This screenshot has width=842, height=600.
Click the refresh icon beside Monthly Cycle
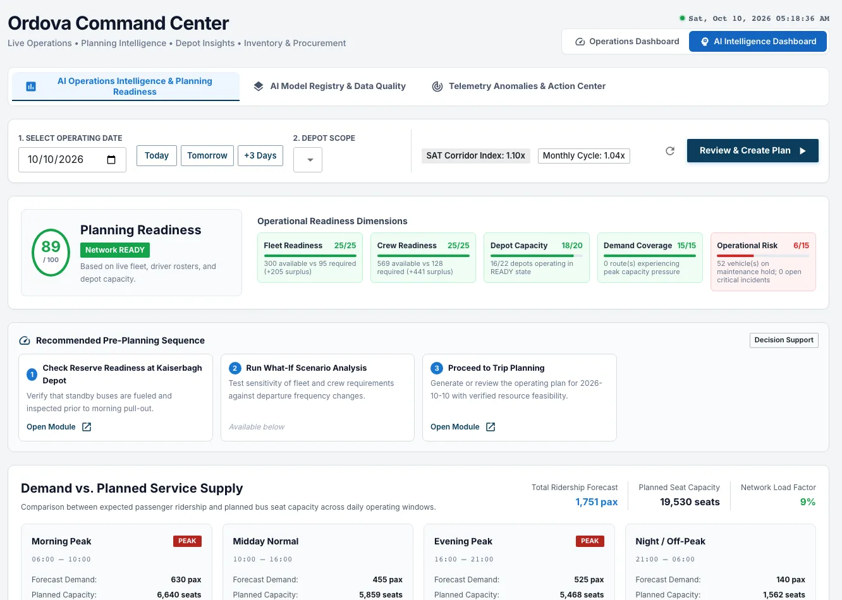tap(670, 151)
